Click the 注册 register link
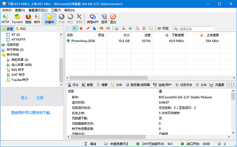Image resolution: width=237 pixels, height=147 pixels. pos(40,98)
